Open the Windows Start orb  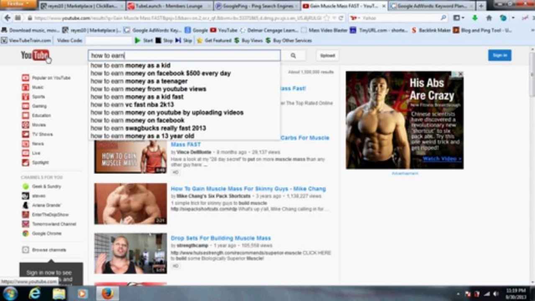10,293
